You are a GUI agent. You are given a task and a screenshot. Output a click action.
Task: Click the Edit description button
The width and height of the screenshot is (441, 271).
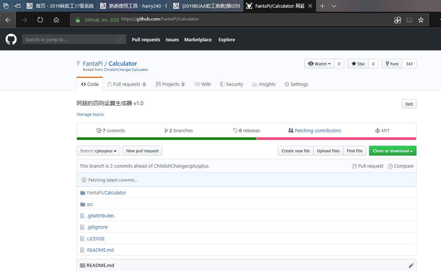(x=409, y=104)
